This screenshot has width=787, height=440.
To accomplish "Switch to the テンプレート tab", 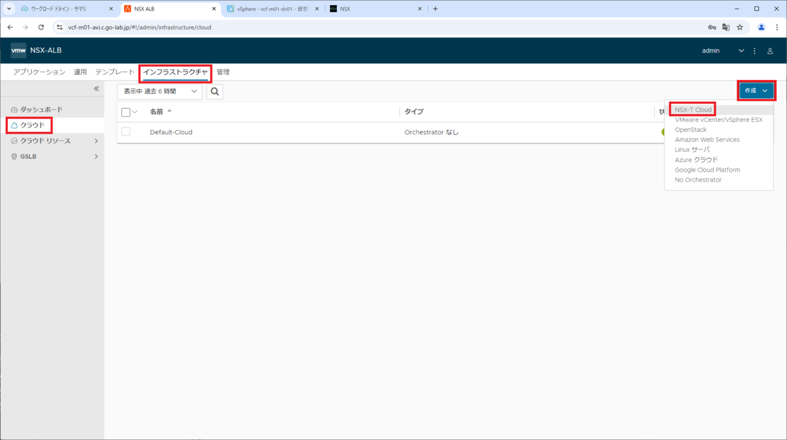I will pos(115,72).
